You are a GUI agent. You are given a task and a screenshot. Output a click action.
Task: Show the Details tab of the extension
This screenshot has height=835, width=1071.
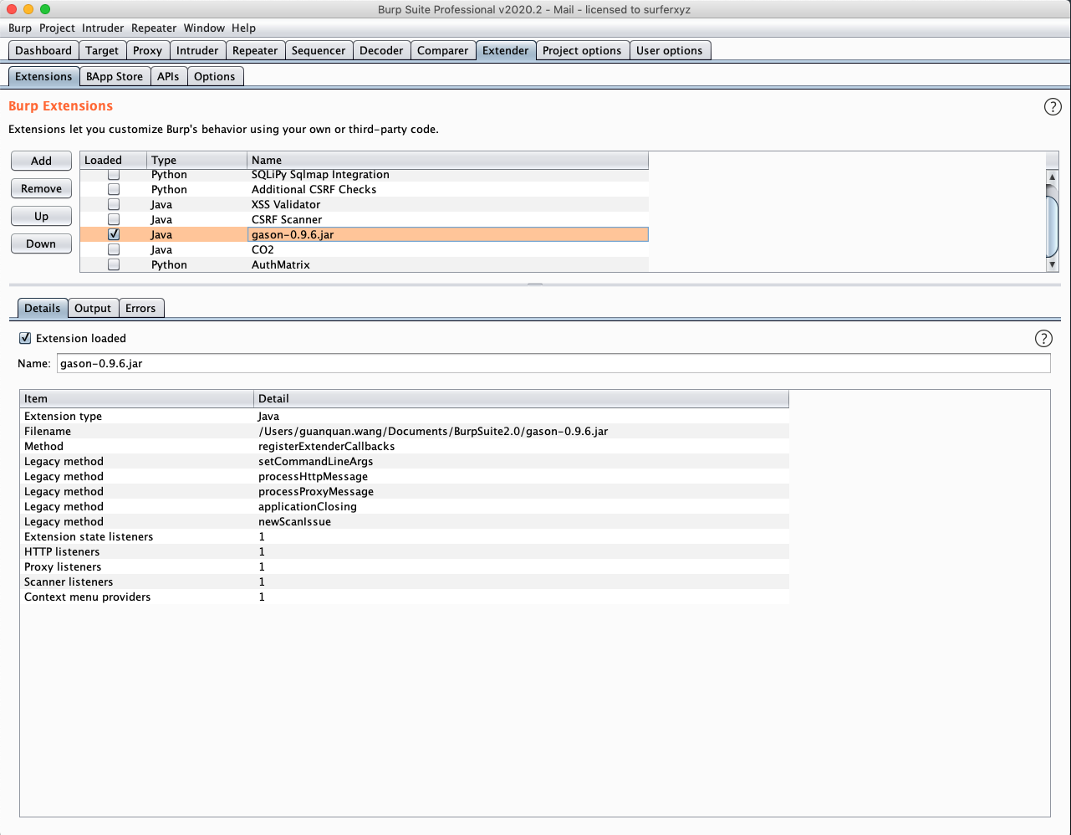(42, 309)
